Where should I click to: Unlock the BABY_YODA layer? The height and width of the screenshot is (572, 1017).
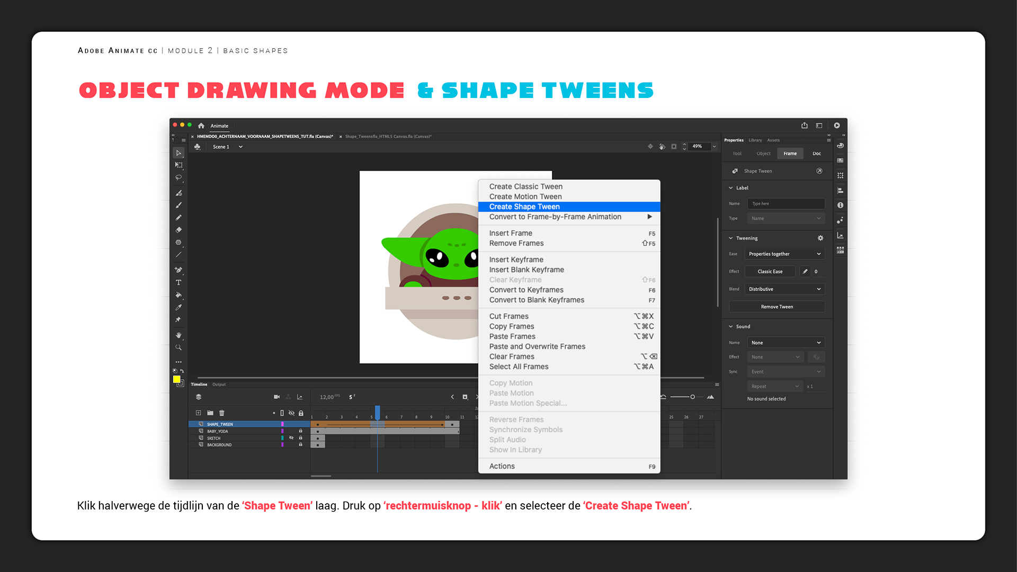[x=300, y=431]
